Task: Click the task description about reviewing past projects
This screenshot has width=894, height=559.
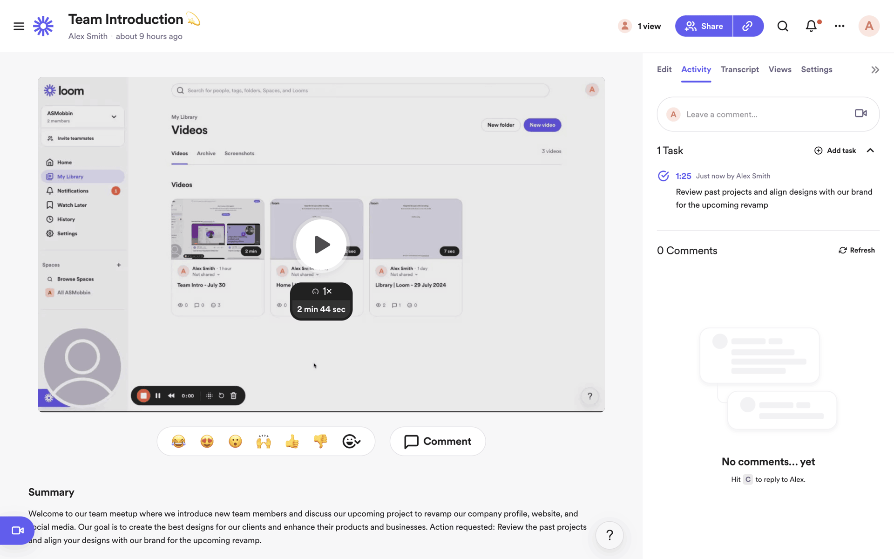Action: coord(774,198)
